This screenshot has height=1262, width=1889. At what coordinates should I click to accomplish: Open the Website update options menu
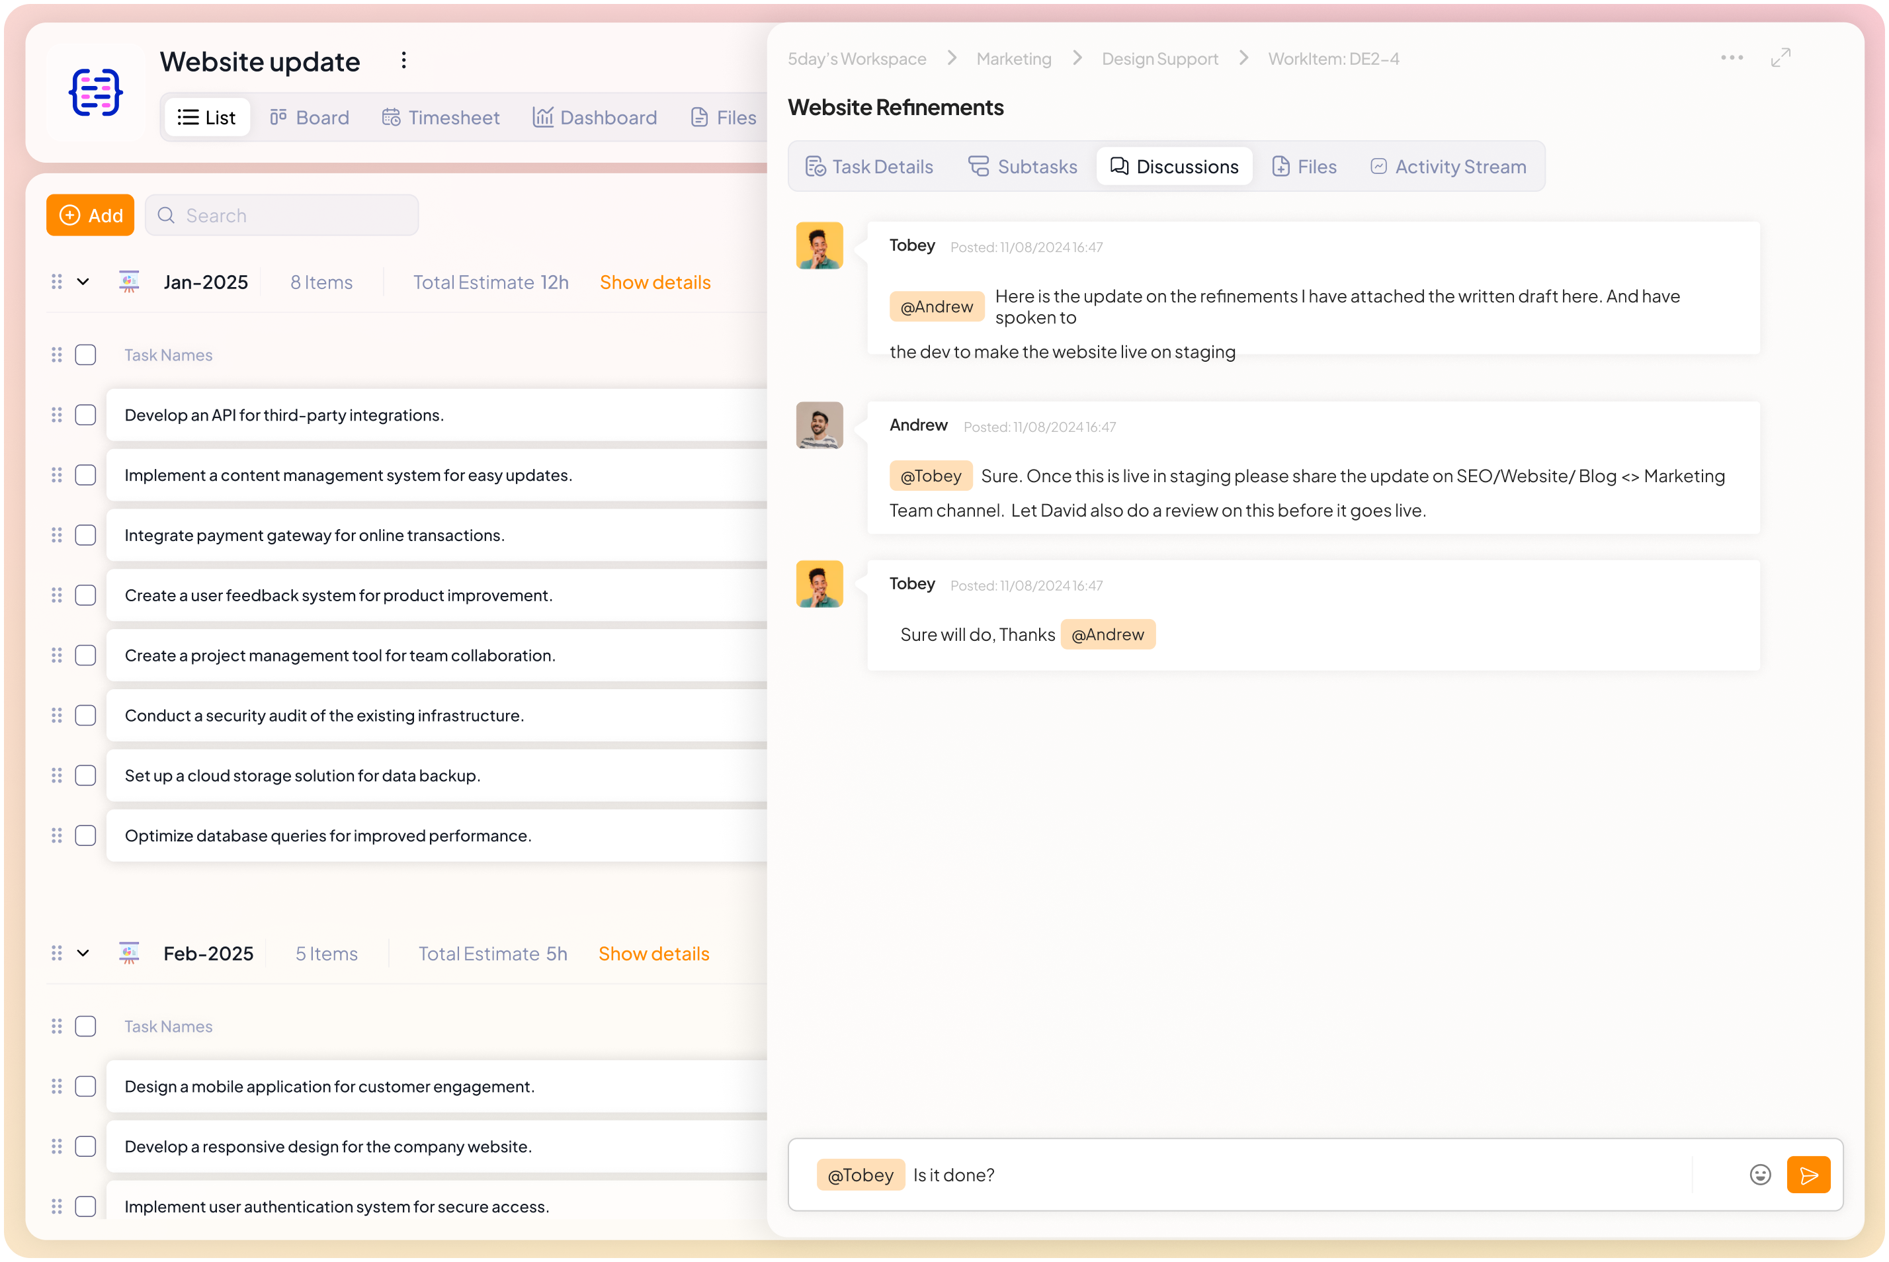[x=403, y=60]
